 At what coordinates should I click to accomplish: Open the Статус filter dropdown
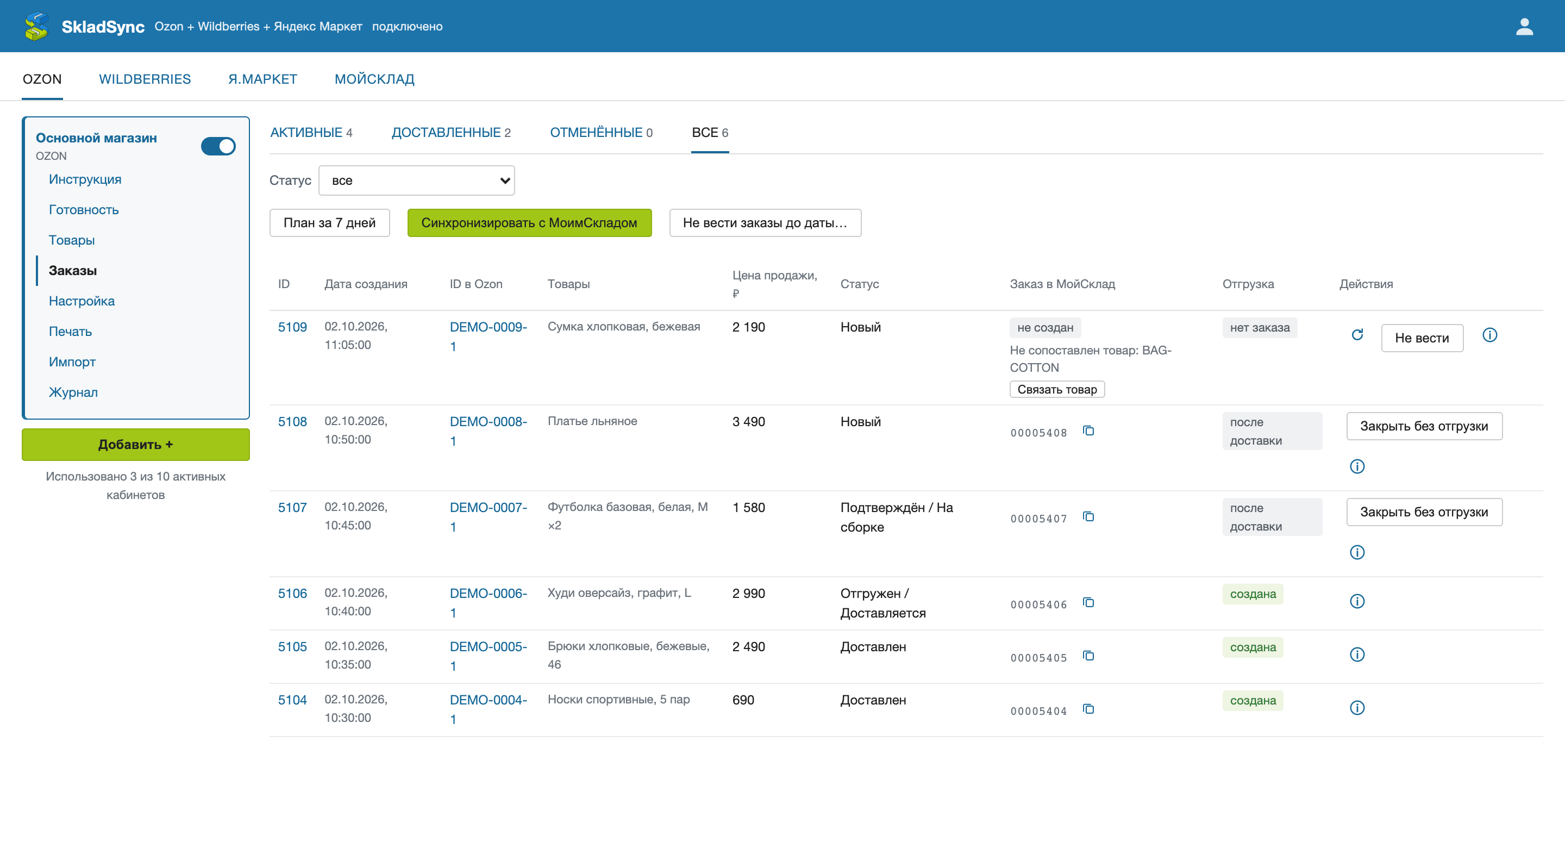pyautogui.click(x=416, y=180)
